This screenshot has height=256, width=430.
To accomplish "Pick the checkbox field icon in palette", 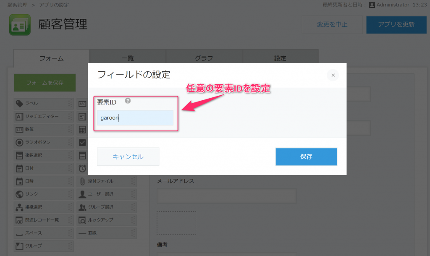I will point(82,142).
